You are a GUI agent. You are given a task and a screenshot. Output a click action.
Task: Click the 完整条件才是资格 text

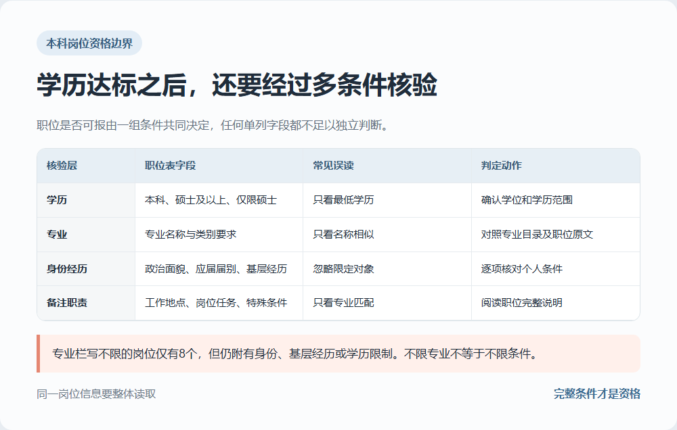click(x=597, y=393)
